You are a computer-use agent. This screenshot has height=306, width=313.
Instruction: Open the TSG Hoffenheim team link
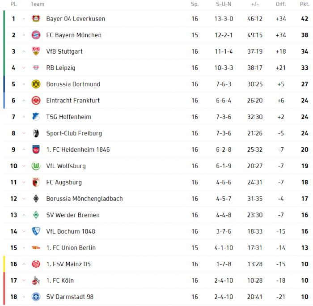[69, 117]
